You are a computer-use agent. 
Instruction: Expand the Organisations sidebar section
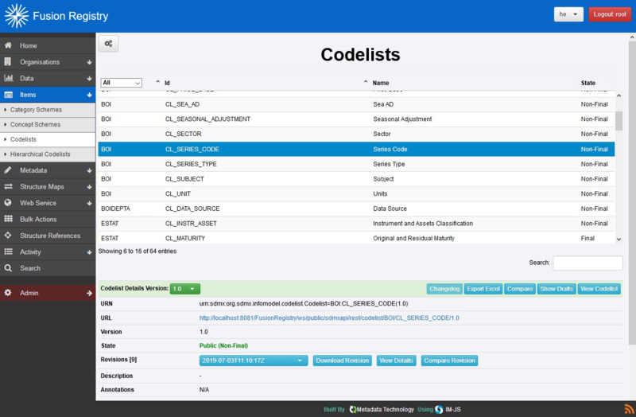89,62
